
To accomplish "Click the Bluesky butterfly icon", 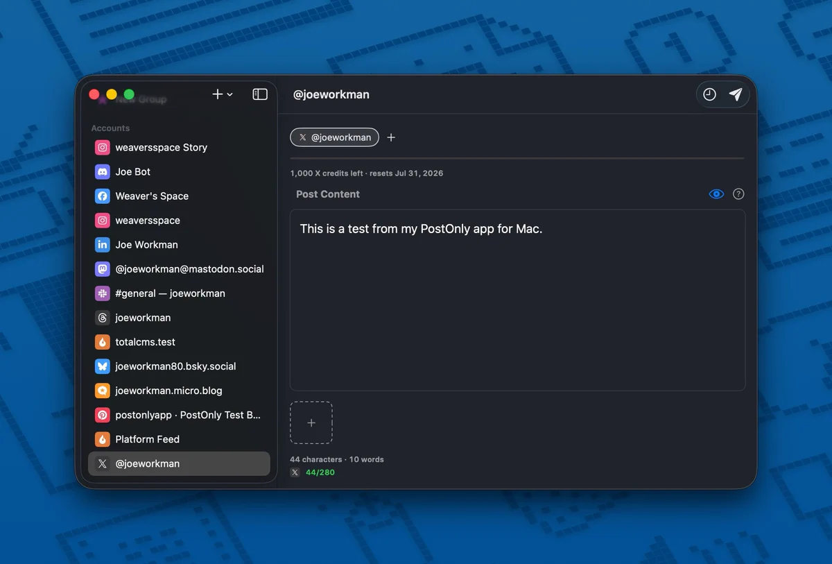I will 103,366.
